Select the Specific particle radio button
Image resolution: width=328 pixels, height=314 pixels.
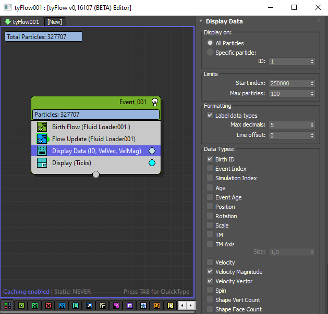tap(210, 53)
